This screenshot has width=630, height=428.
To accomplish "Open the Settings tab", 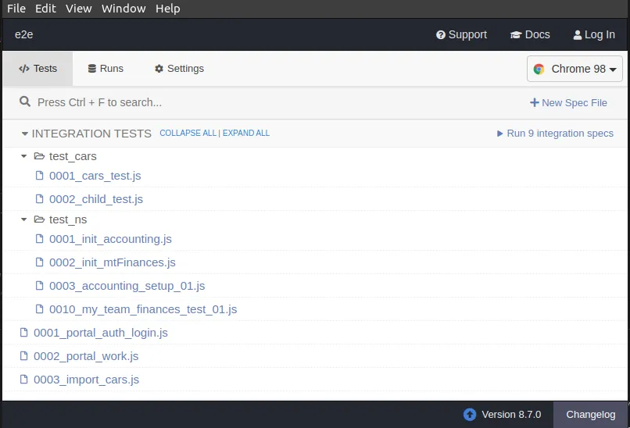I will click(x=179, y=69).
